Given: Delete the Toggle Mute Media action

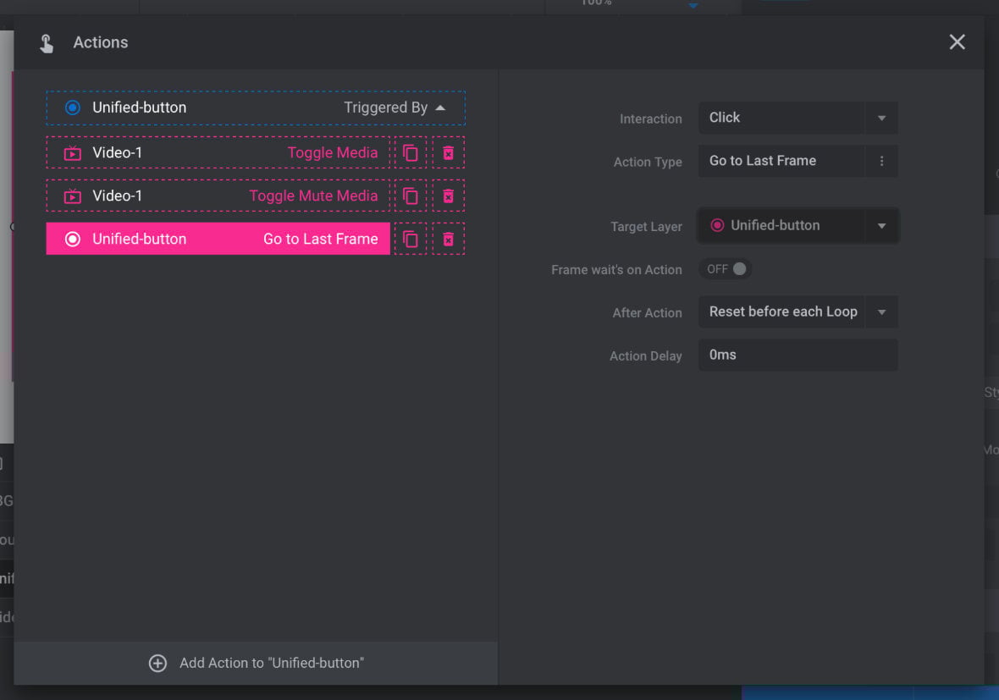Looking at the screenshot, I should (449, 196).
